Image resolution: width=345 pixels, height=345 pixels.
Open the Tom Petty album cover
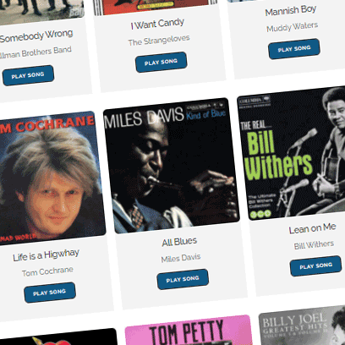189,330
